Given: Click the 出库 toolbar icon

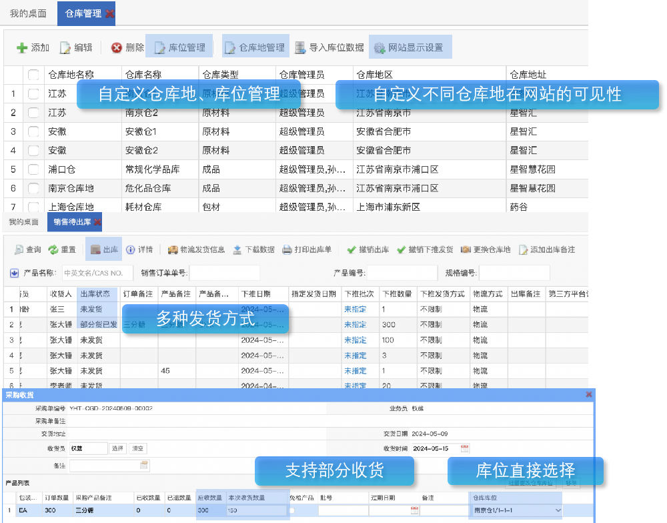Looking at the screenshot, I should [x=95, y=249].
